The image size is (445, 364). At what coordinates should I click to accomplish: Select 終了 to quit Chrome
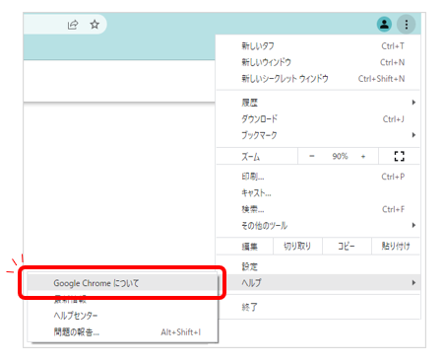click(318, 307)
